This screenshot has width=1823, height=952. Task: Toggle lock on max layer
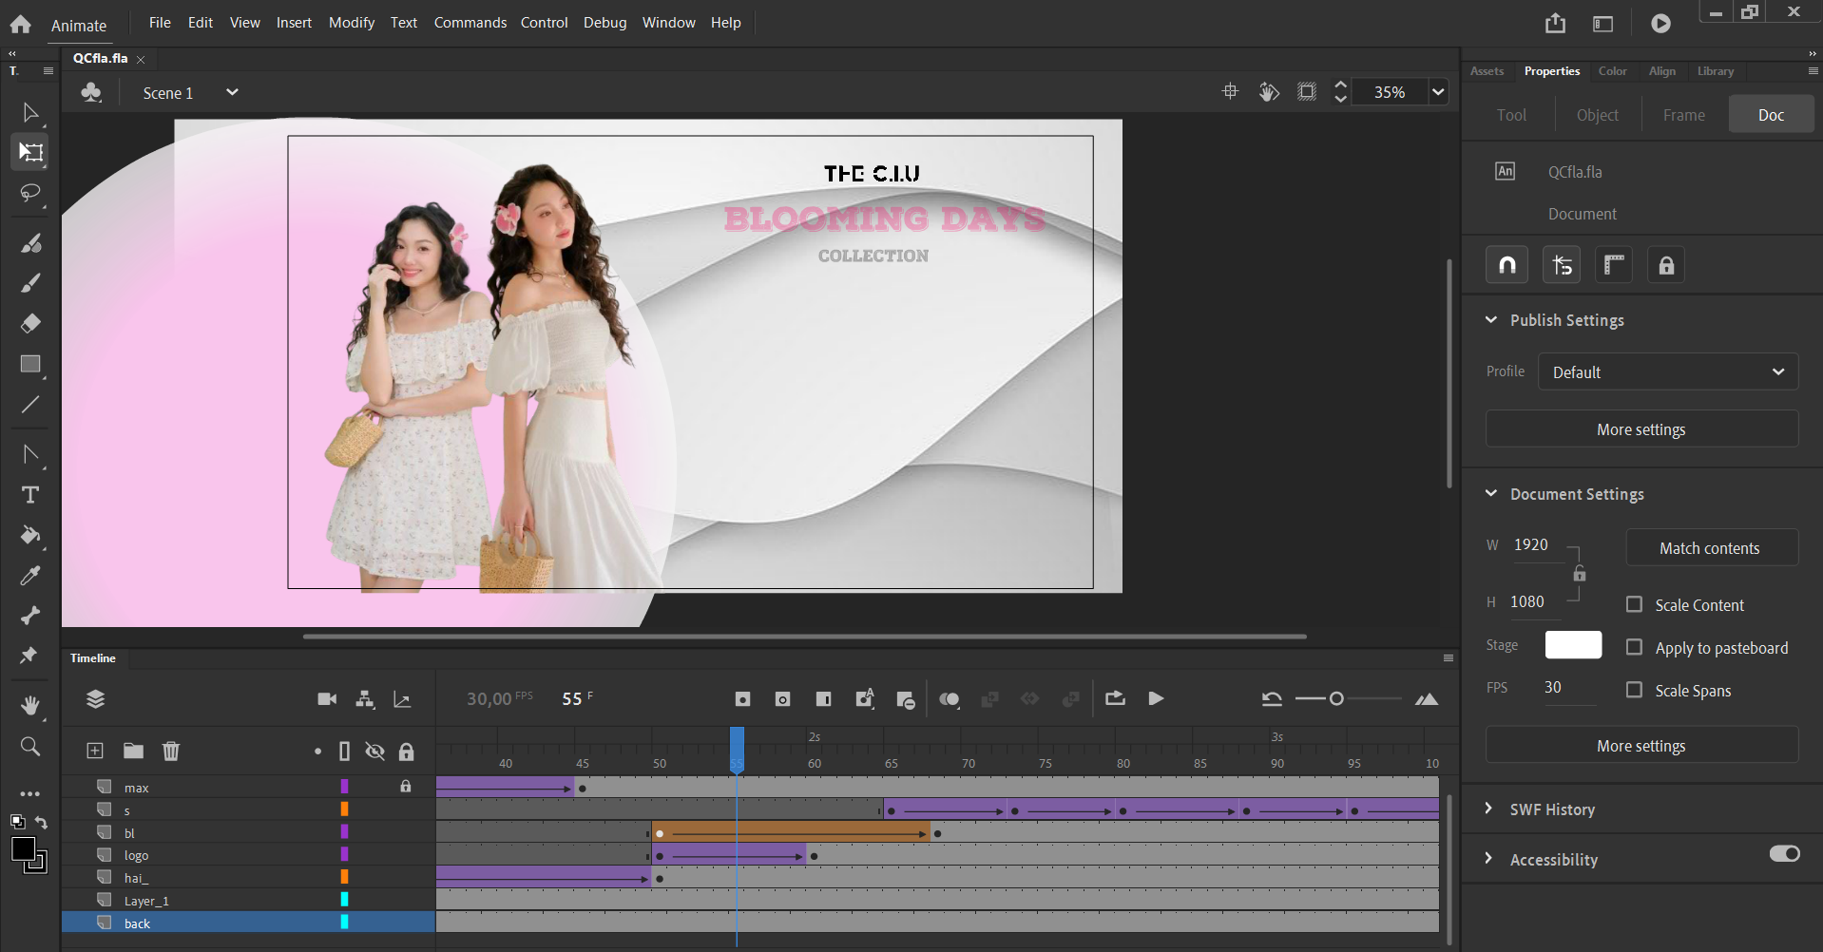tap(406, 787)
